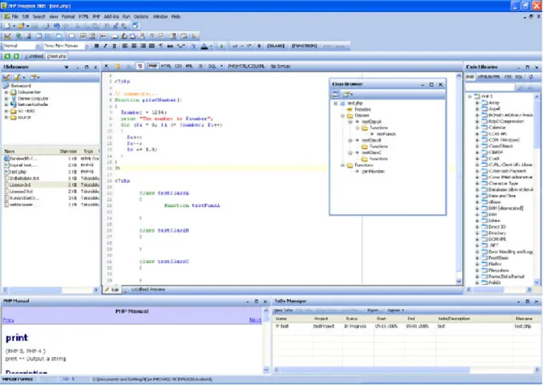Click the back navigation green arrow icon

pos(7,56)
